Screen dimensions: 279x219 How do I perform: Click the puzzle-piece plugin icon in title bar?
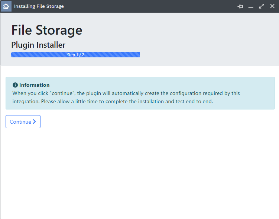click(x=6, y=6)
